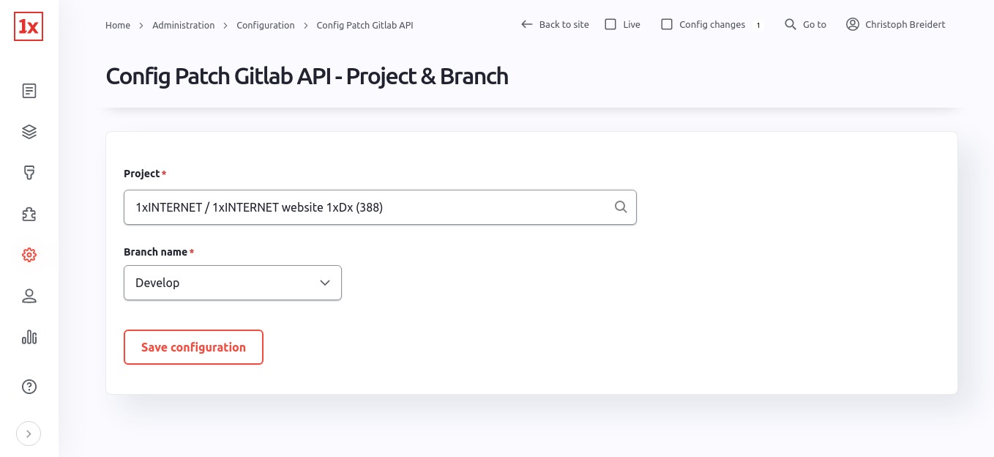Screen dimensions: 994x457
Task: Open Christoph Breidert user menu
Action: (x=896, y=24)
